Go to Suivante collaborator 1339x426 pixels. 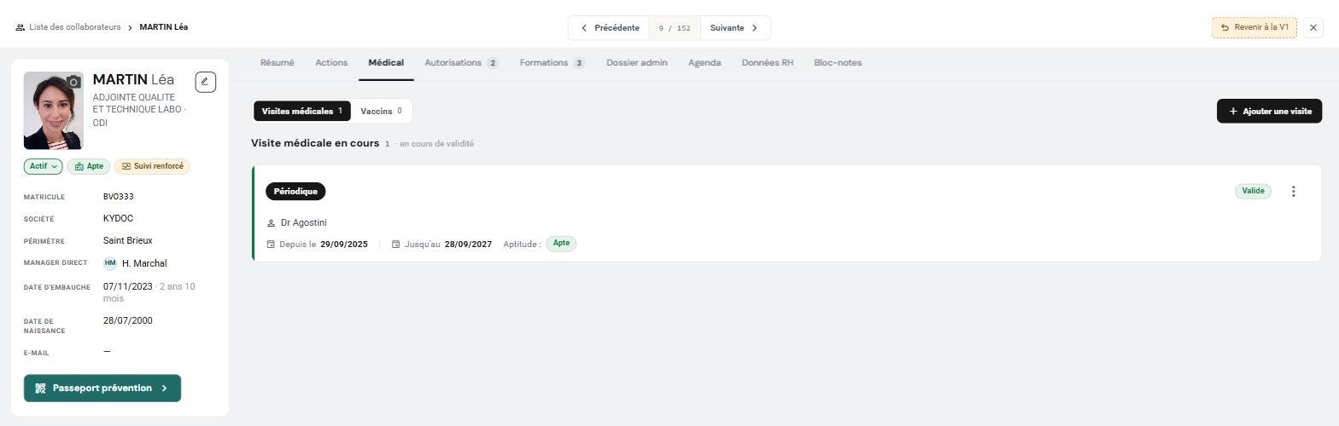coord(735,27)
